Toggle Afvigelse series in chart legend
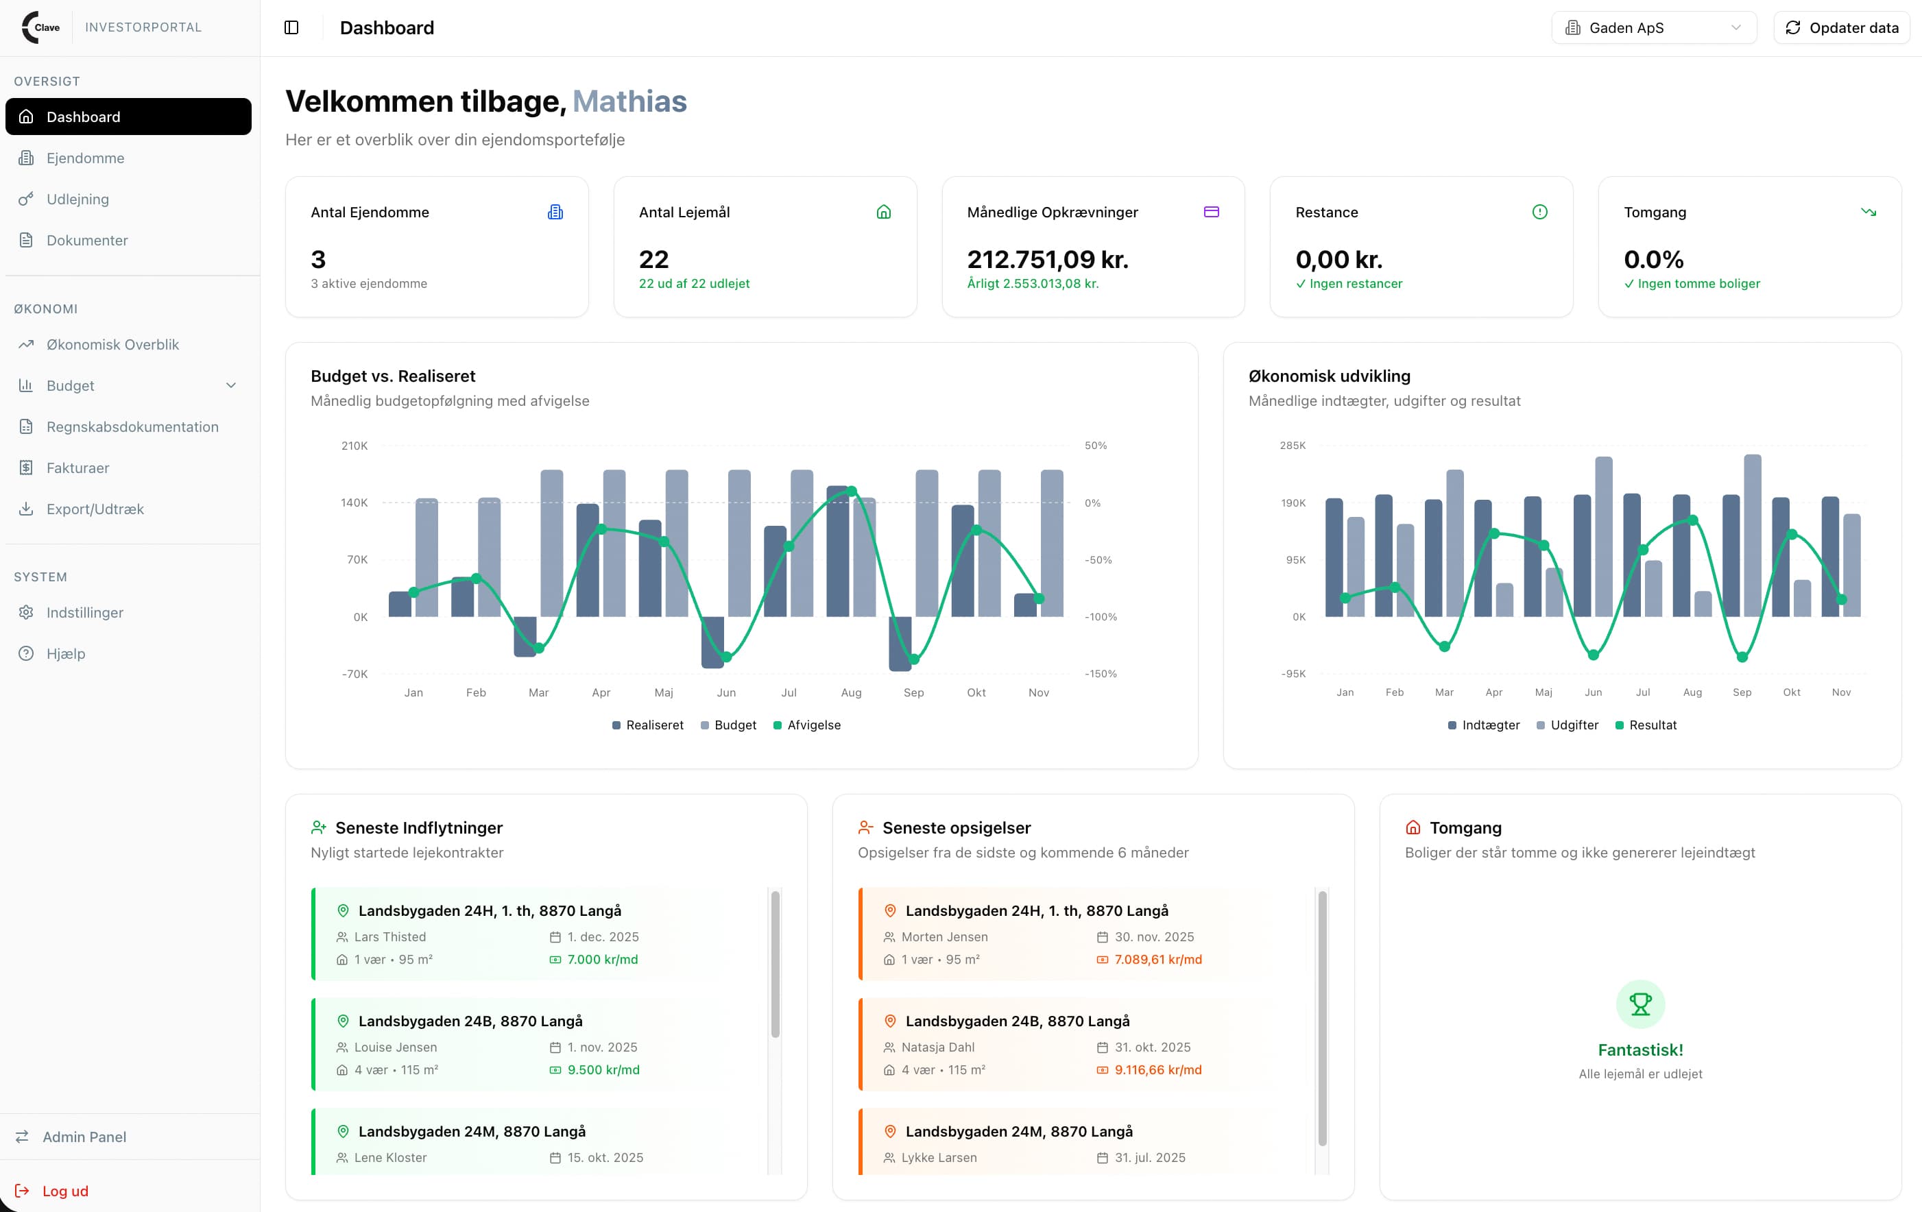This screenshot has height=1212, width=1922. coord(807,725)
